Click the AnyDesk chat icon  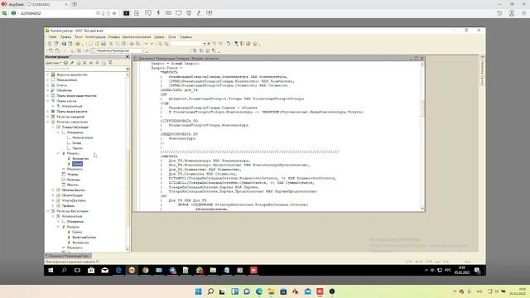click(x=148, y=13)
